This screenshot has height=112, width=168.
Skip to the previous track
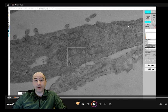(x=83, y=104)
